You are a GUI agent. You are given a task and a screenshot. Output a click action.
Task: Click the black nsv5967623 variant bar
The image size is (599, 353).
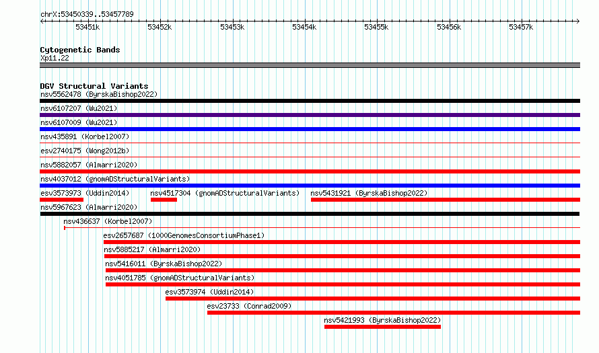310,214
